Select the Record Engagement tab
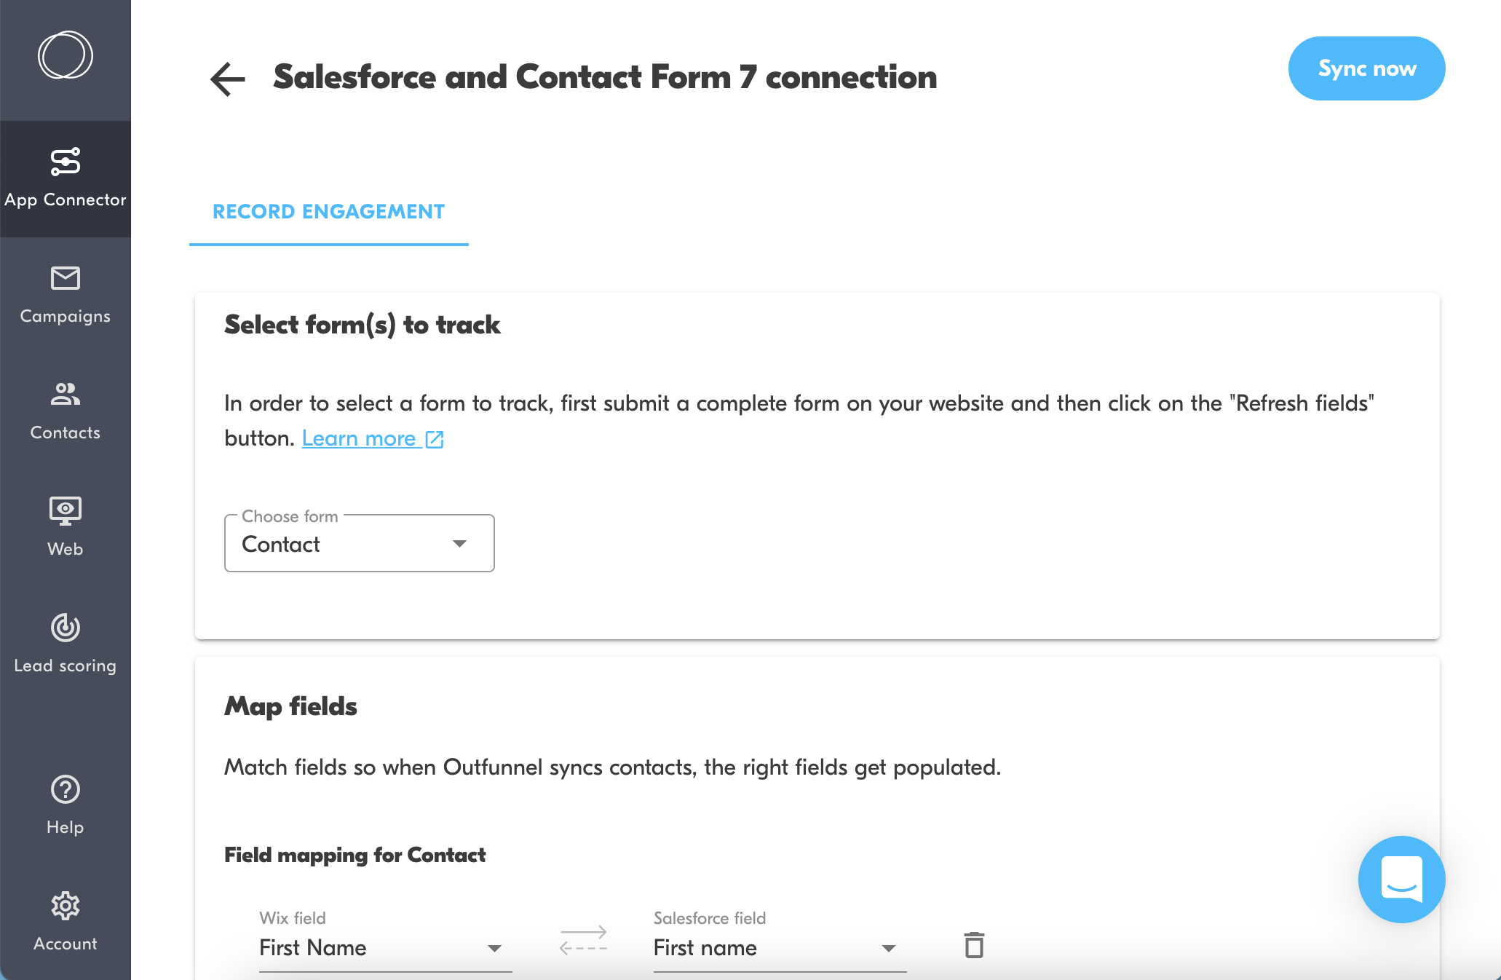The image size is (1501, 980). [328, 212]
